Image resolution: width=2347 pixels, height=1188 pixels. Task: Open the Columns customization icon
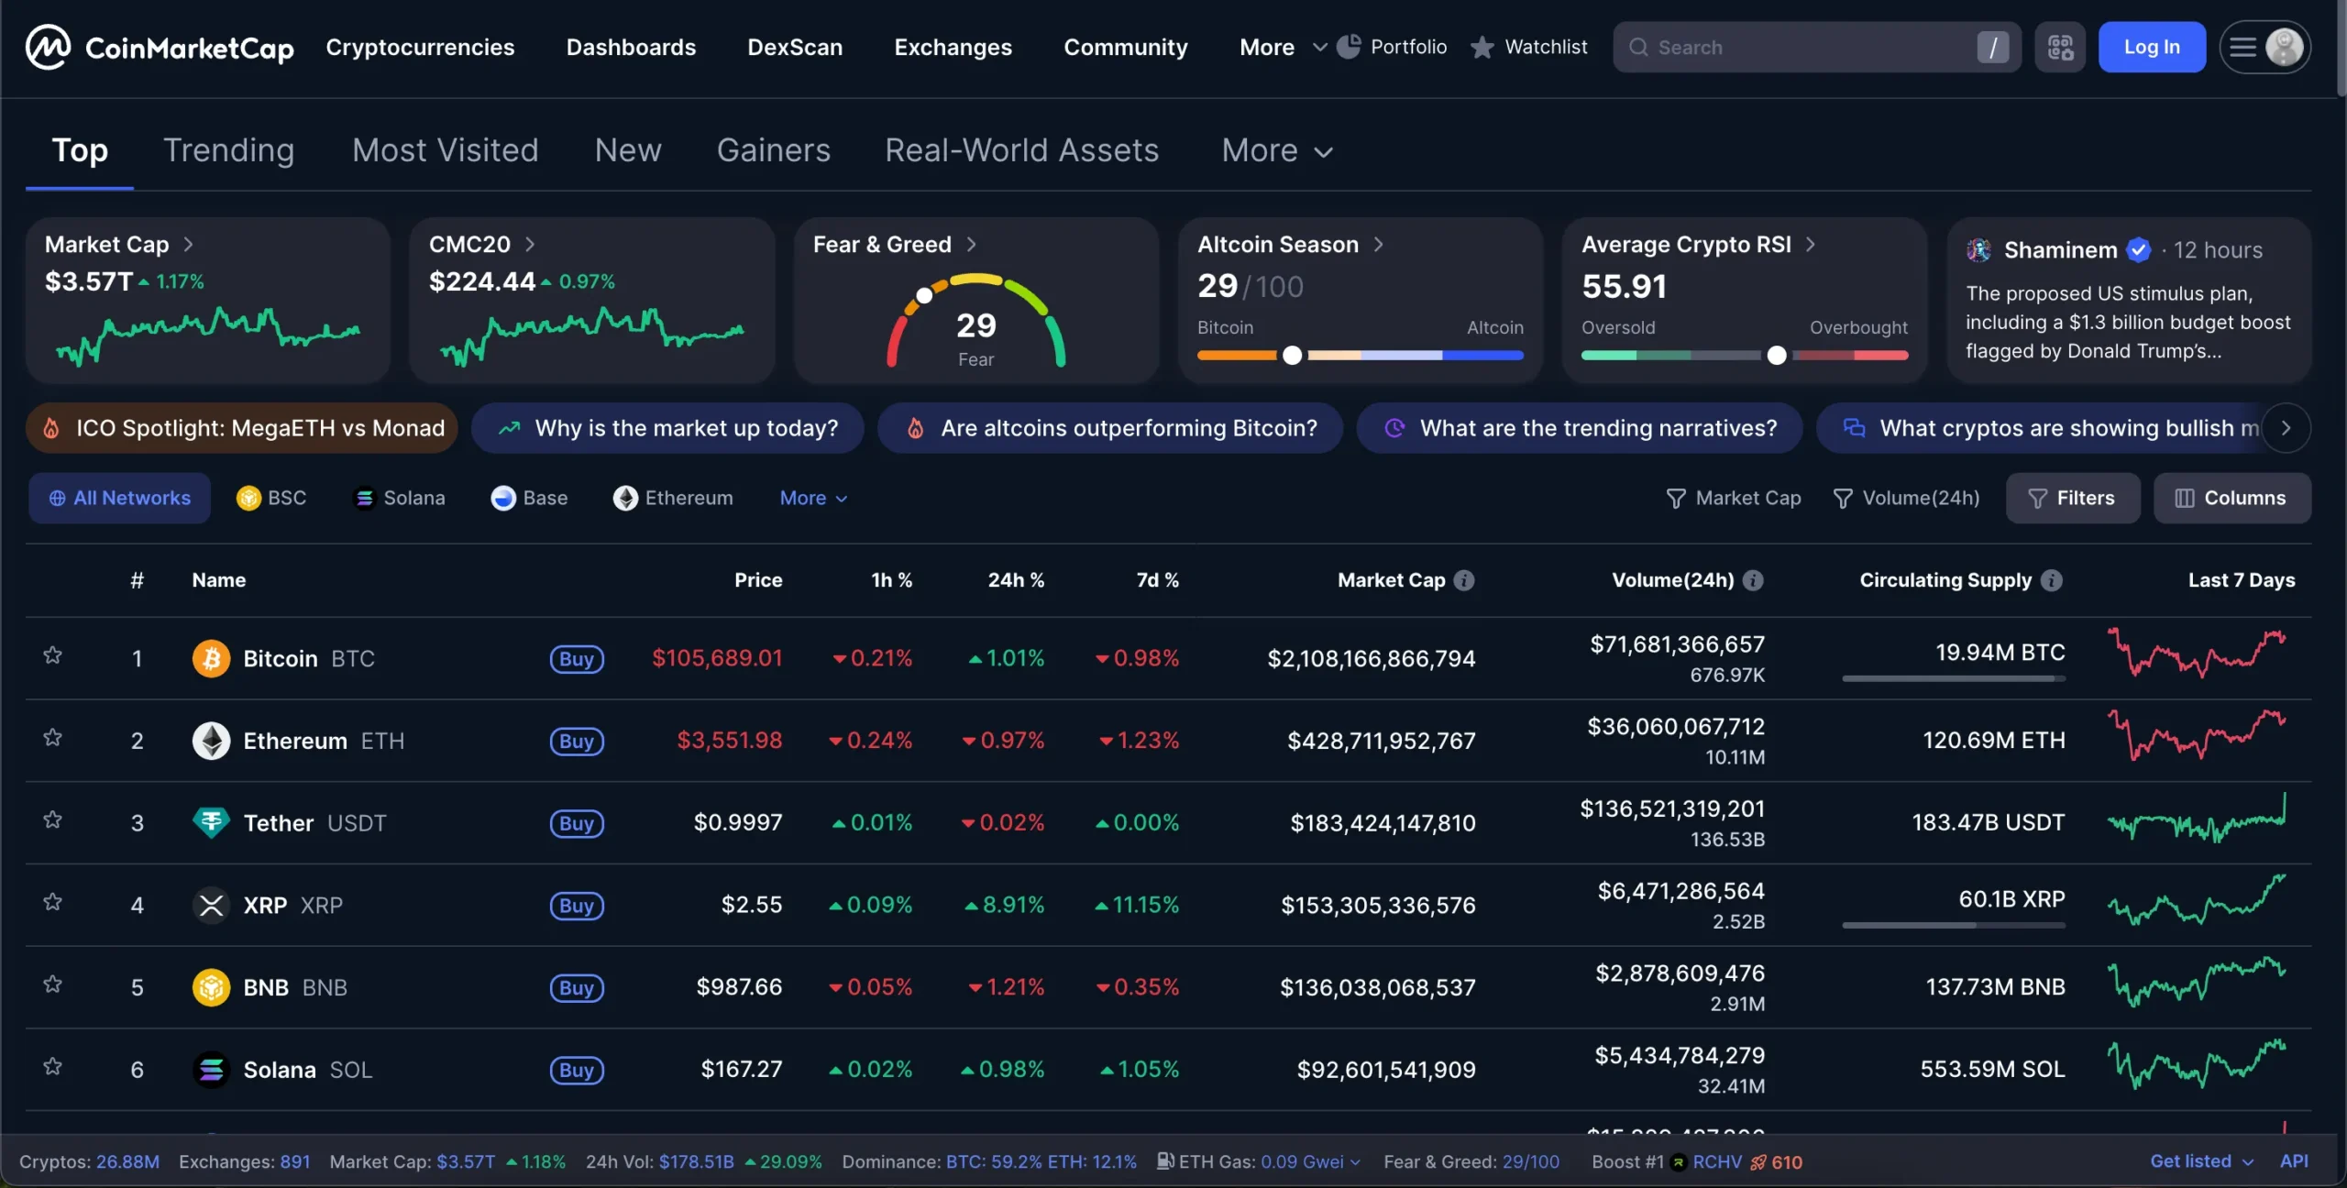click(x=2184, y=498)
